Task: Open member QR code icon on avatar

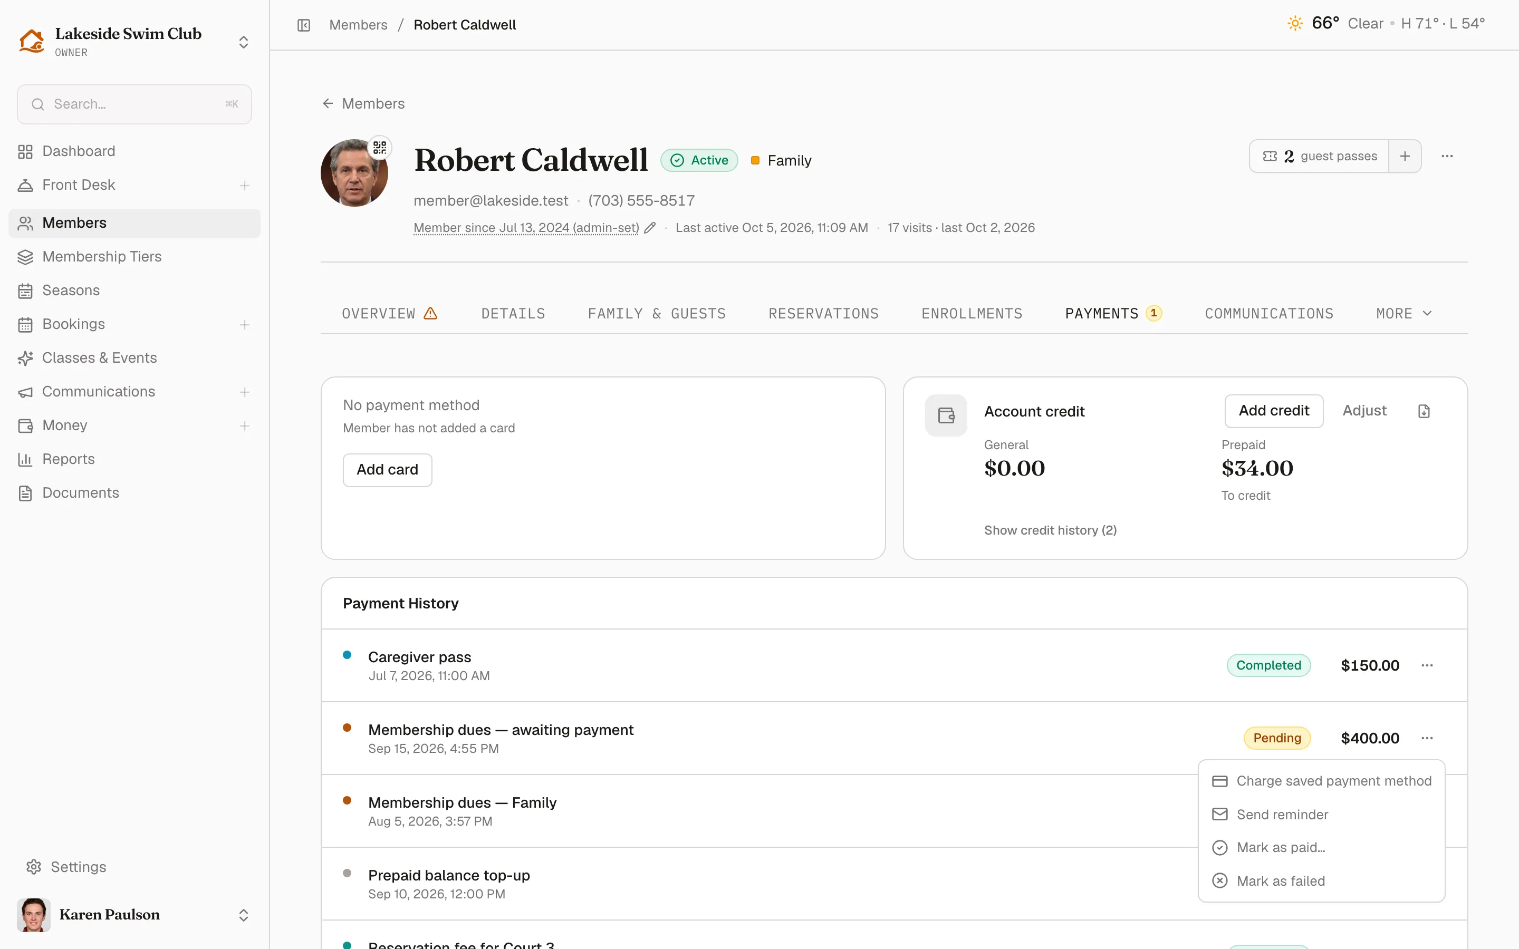Action: pyautogui.click(x=380, y=148)
